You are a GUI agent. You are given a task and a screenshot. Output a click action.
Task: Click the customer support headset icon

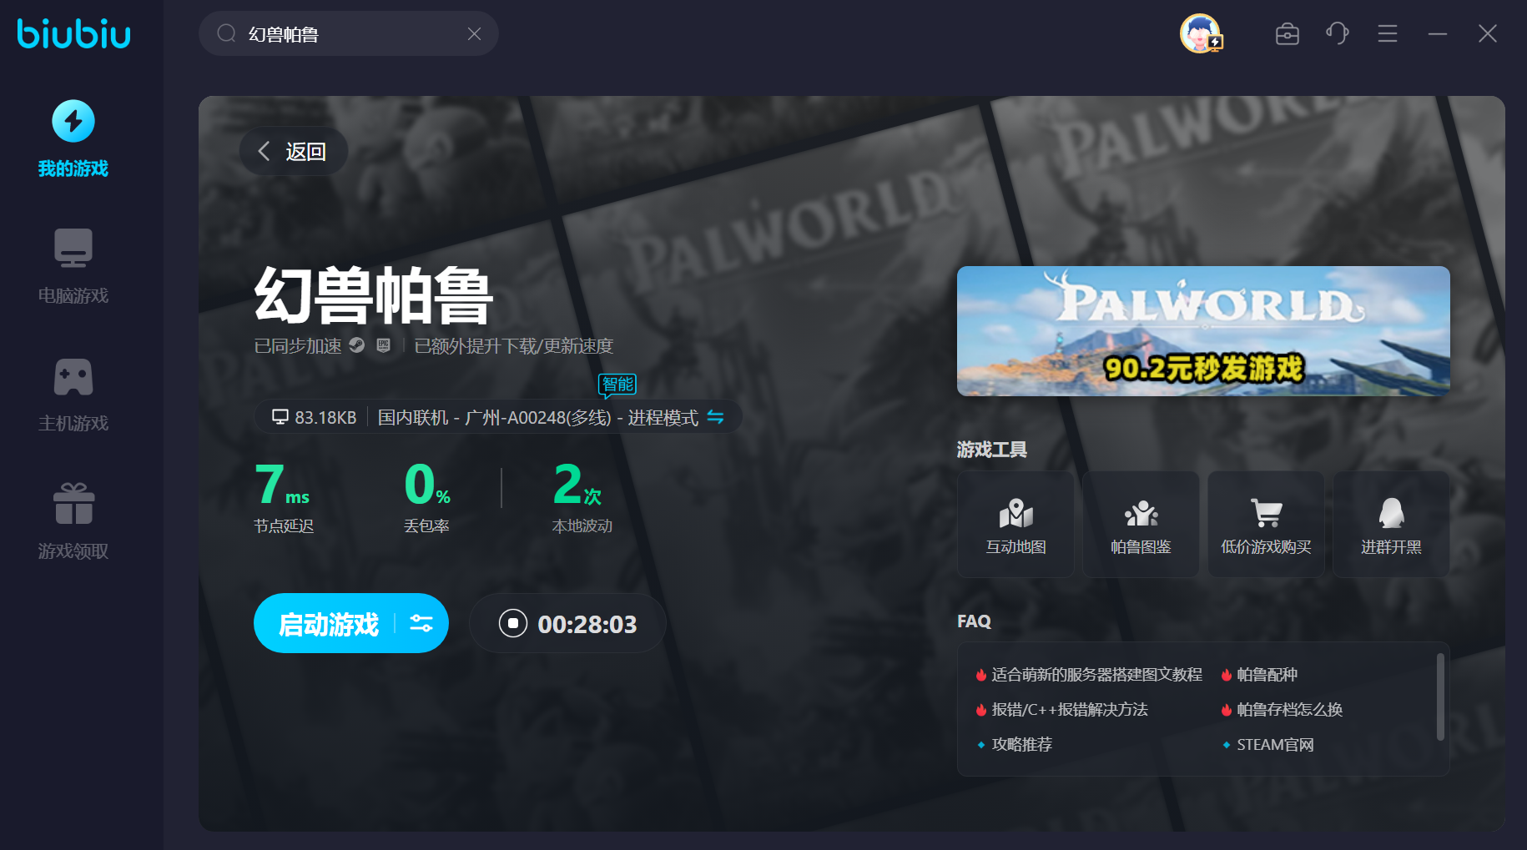pyautogui.click(x=1337, y=34)
